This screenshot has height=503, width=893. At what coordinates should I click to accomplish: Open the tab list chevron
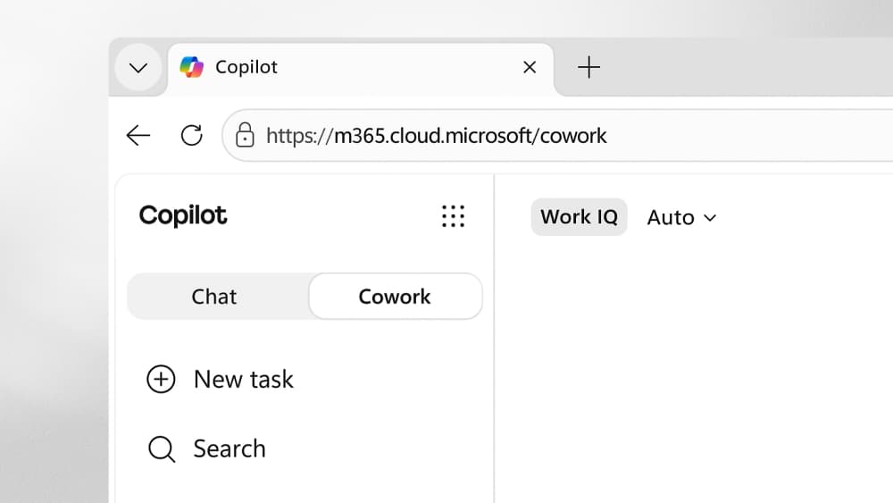point(138,68)
